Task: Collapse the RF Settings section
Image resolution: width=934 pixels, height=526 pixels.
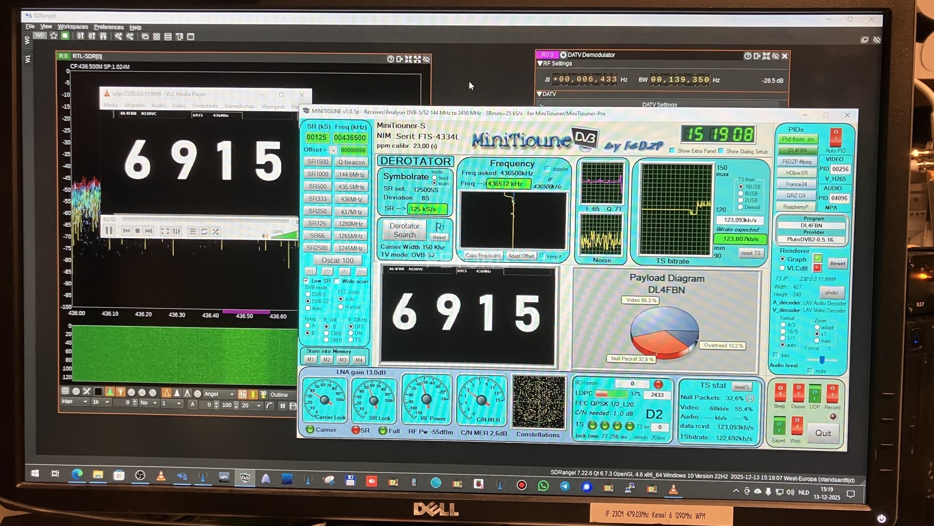Action: coord(540,64)
